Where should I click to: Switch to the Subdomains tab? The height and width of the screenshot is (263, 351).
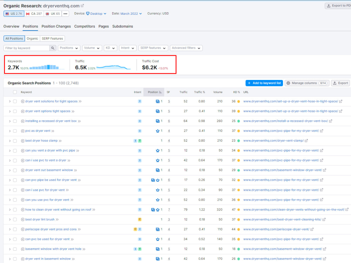(122, 26)
